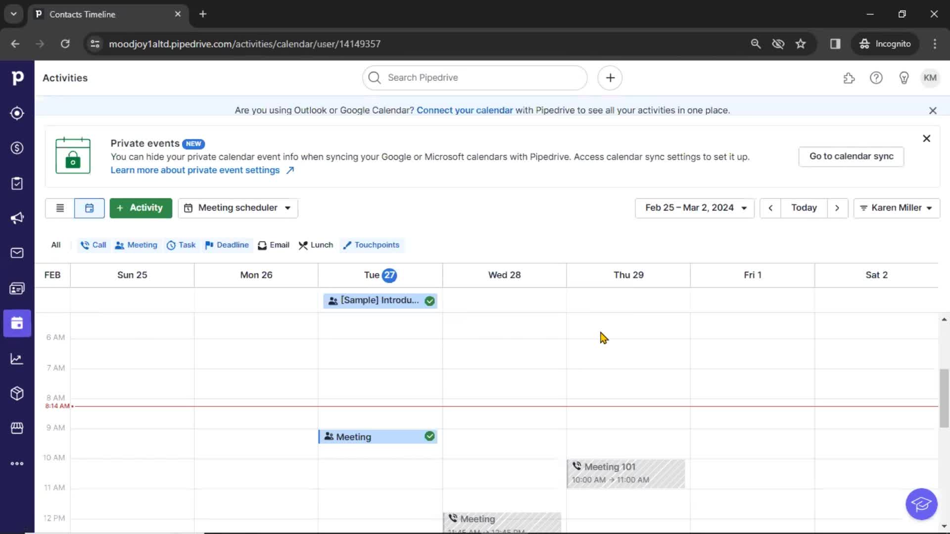Click the Connect your calendar link
950x534 pixels.
point(465,110)
